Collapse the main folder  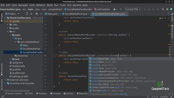[10, 35]
